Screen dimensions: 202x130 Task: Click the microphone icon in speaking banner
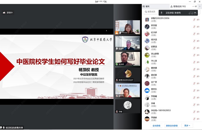[162, 13]
